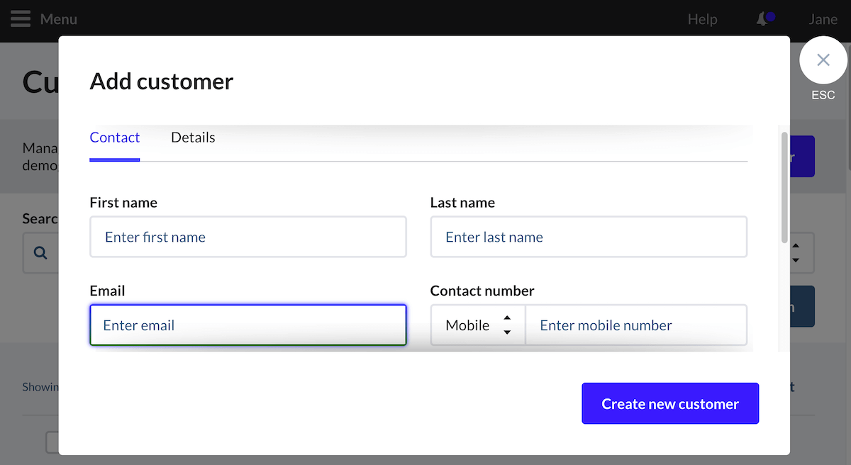Click the dialog's vertical scrollbar
Screen dimensions: 851x465
pos(784,188)
